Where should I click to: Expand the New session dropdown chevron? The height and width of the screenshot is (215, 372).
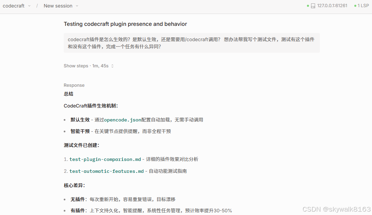click(77, 6)
